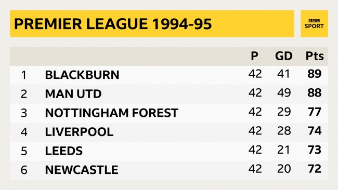Image resolution: width=338 pixels, height=190 pixels.
Task: Click Man Utd's 88 points value
Action: click(x=315, y=93)
